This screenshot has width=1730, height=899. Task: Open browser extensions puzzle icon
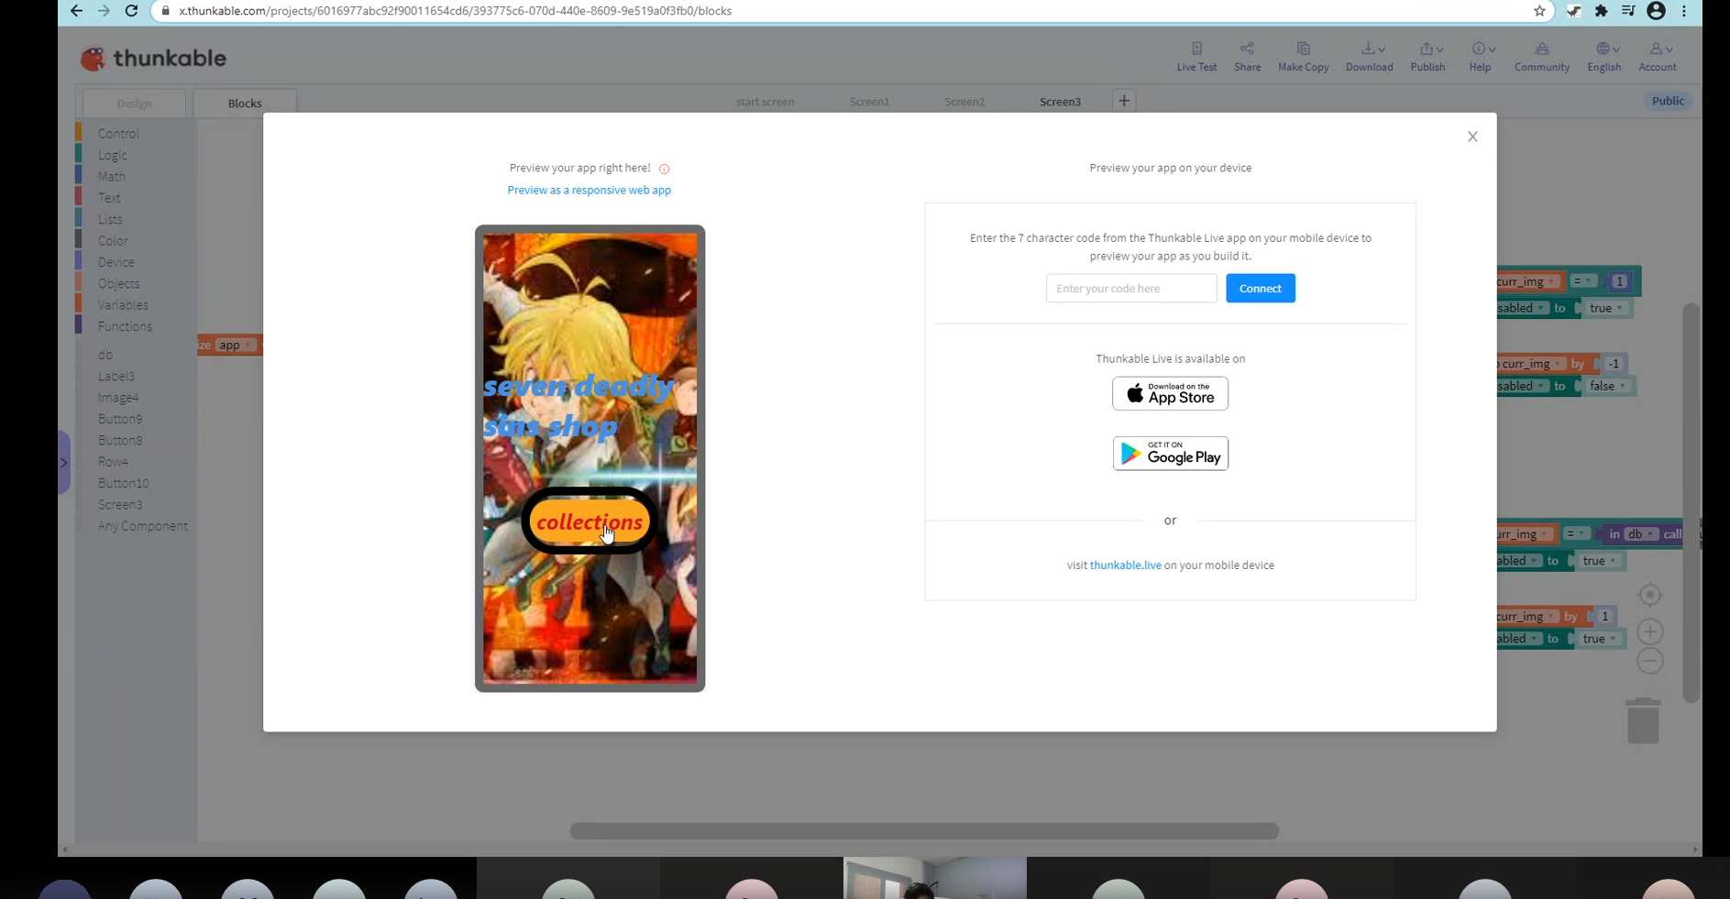tap(1602, 11)
